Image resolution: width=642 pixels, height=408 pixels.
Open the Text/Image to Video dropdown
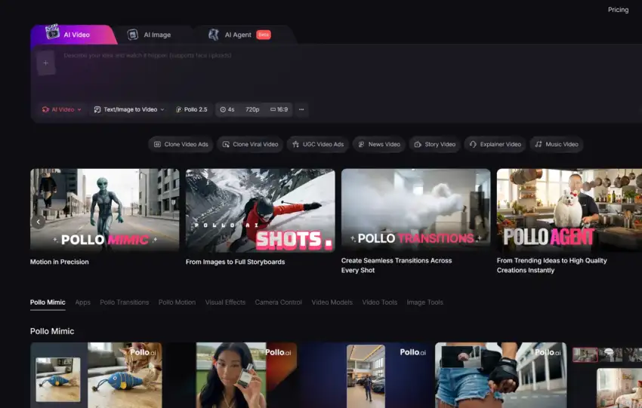pos(129,109)
